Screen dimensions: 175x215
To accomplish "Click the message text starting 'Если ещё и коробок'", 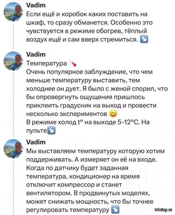I will point(89,27).
